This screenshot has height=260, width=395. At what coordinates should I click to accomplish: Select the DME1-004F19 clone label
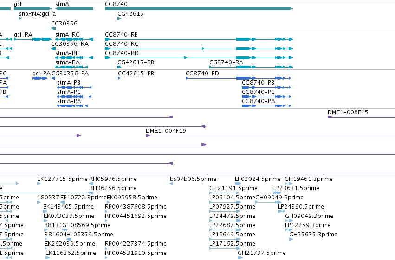coord(166,131)
